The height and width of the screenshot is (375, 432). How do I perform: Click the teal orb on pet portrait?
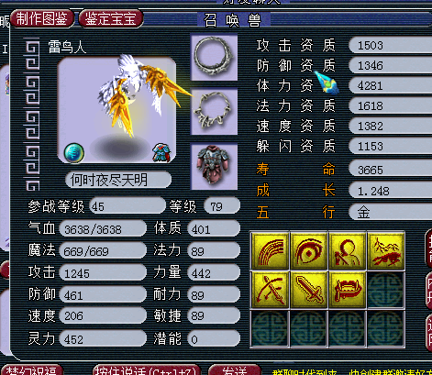74,152
